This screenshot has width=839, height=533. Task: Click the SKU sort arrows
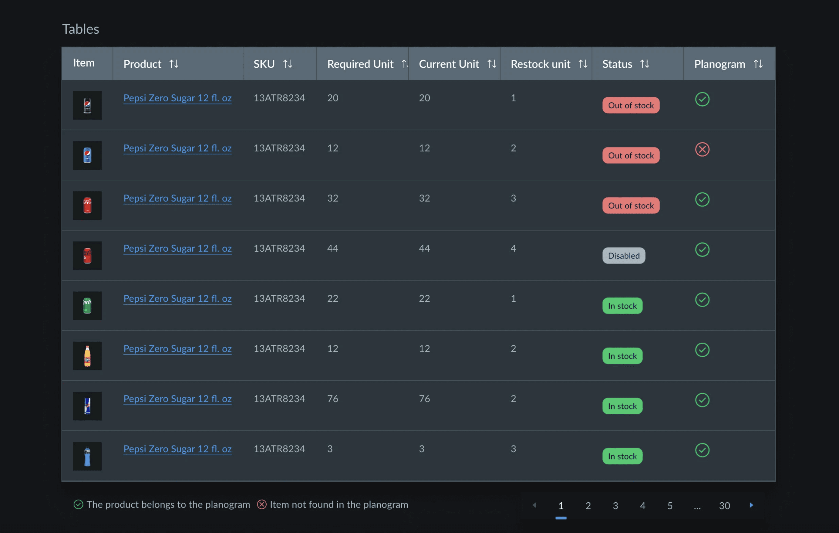[x=288, y=64]
